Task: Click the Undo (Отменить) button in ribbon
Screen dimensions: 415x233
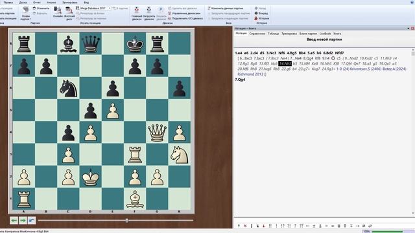Action: (41, 8)
